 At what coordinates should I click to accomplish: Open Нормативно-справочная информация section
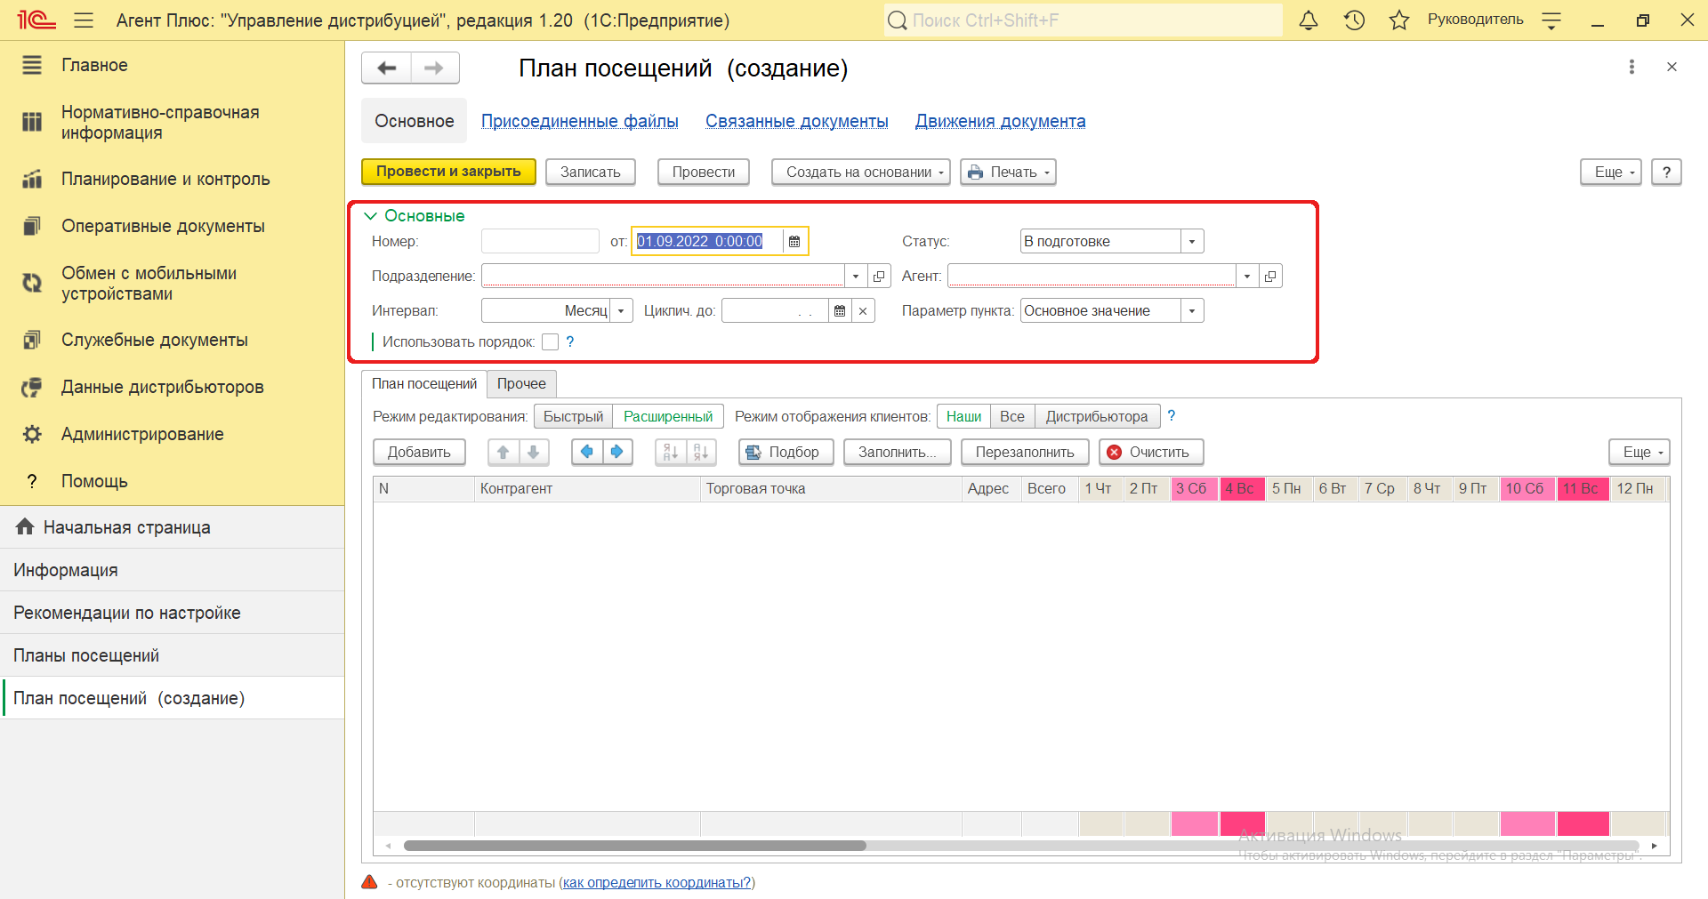tap(172, 123)
